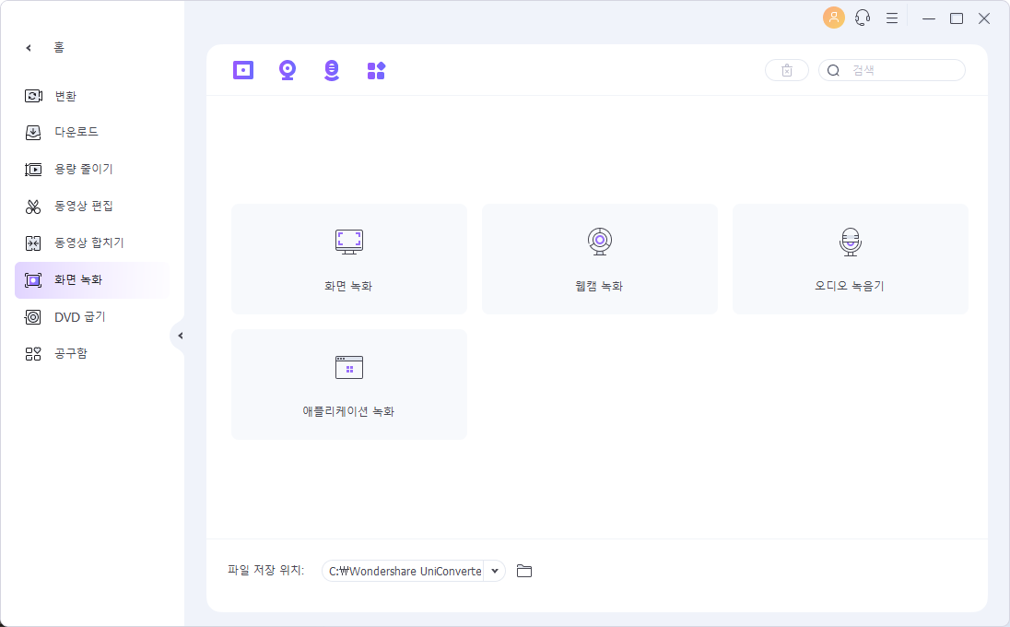1010x627 pixels.
Task: Click the 다운로드 download tray icon
Action: (x=33, y=132)
